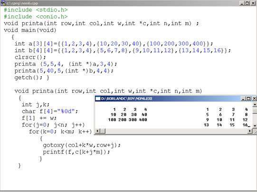Close the NON6.EXE console window

tap(254, 99)
